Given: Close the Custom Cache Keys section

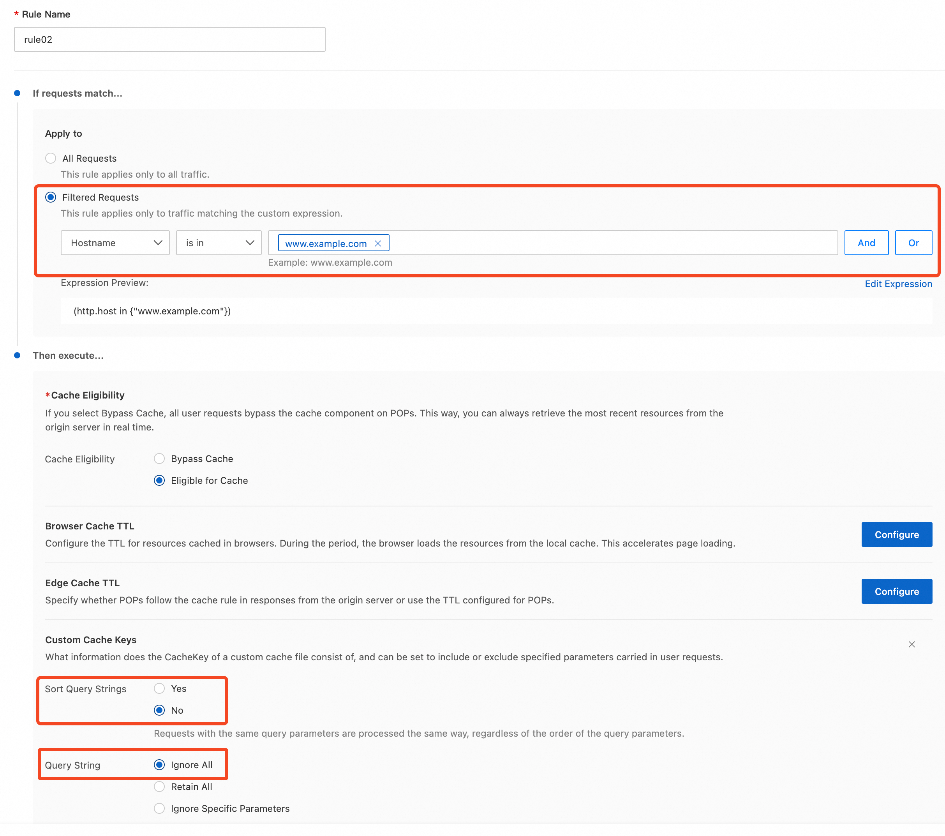Looking at the screenshot, I should point(911,644).
